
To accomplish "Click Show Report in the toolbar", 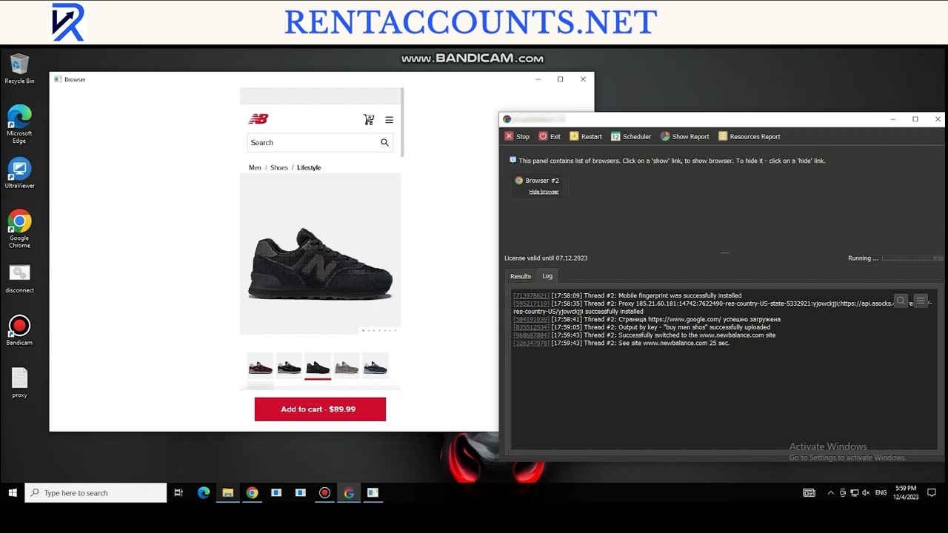I will pyautogui.click(x=684, y=136).
